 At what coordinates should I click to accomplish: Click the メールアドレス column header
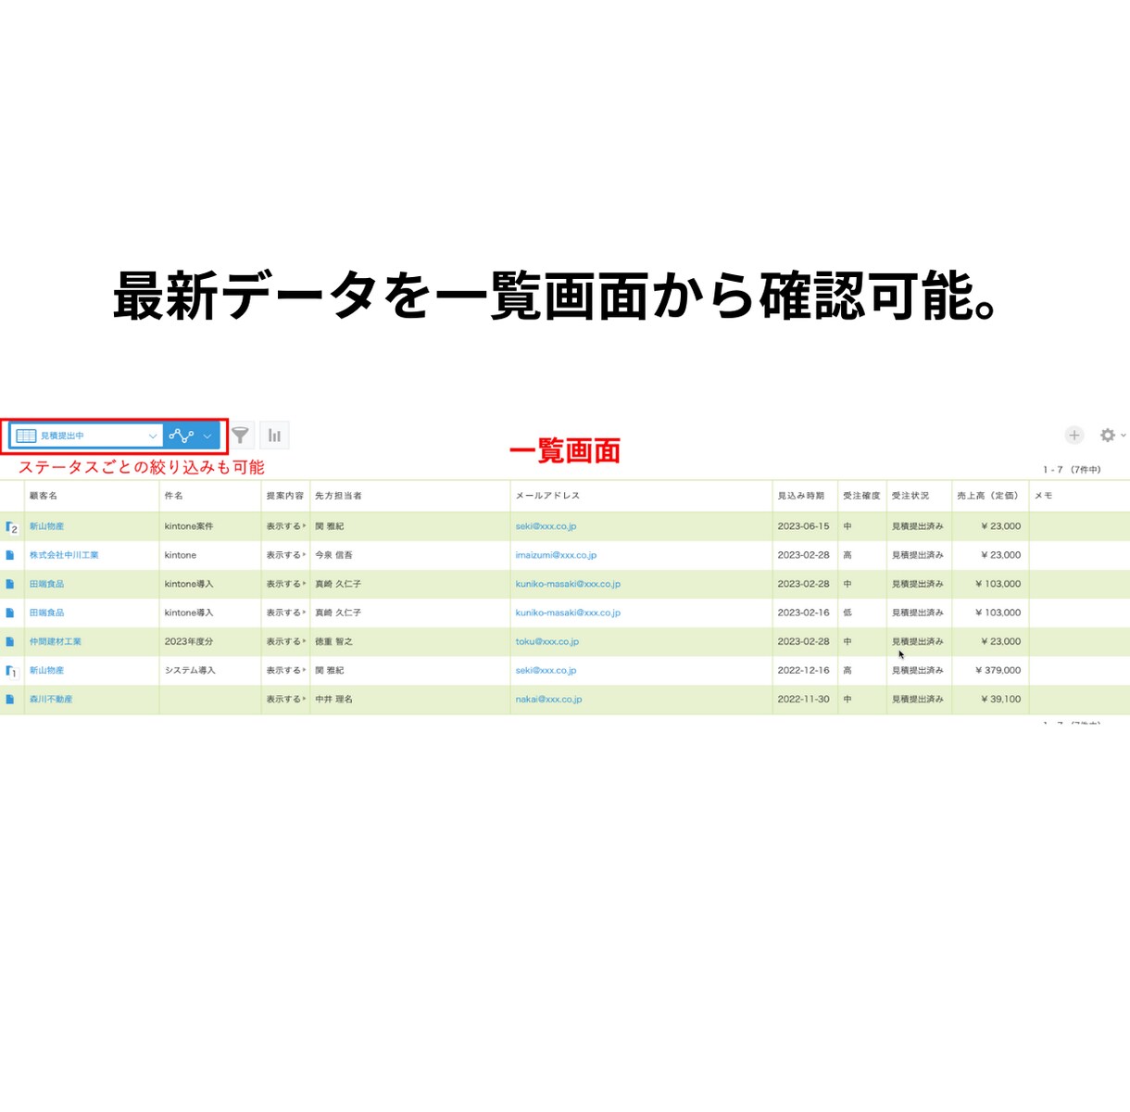(547, 496)
